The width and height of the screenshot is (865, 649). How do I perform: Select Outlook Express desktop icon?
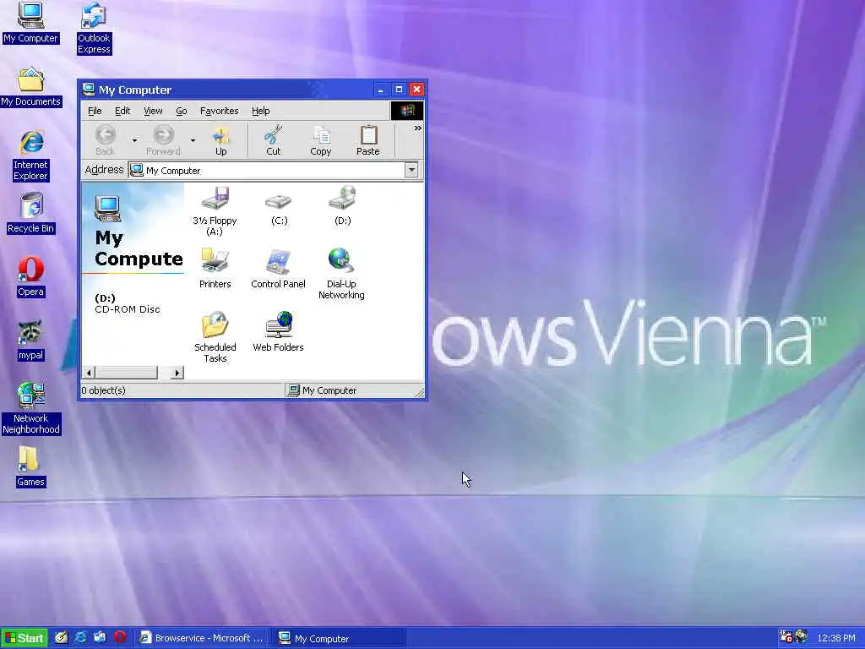94,28
